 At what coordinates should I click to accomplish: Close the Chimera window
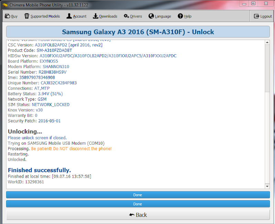coord(266,4)
